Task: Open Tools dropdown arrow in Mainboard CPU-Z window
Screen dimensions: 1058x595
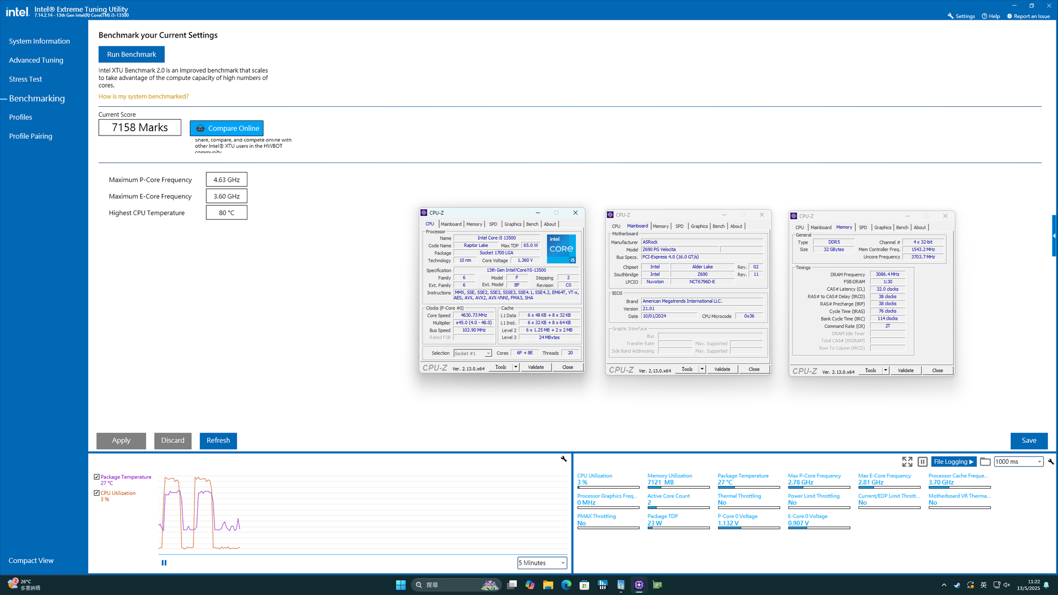Action: 702,369
